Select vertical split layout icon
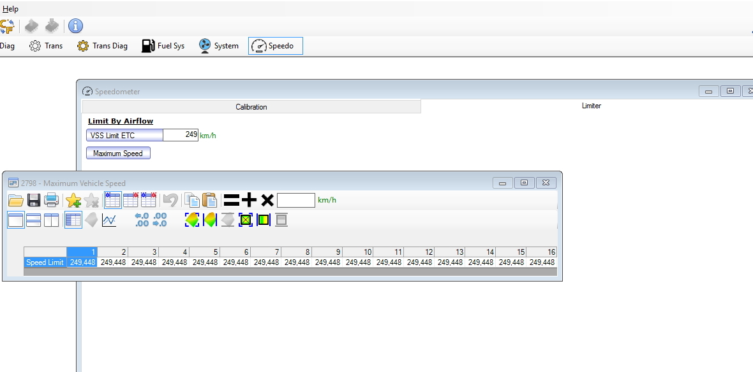Screen dimensions: 753x372 pyautogui.click(x=51, y=220)
